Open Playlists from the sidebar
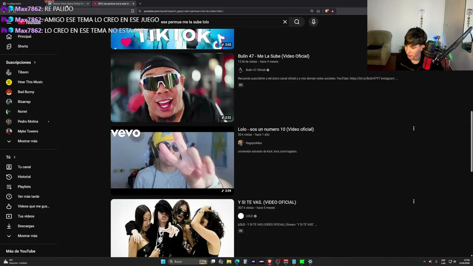Screen dimensions: 473x266 click(x=24, y=187)
